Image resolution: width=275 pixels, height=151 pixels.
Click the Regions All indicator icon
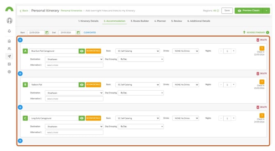(218, 11)
